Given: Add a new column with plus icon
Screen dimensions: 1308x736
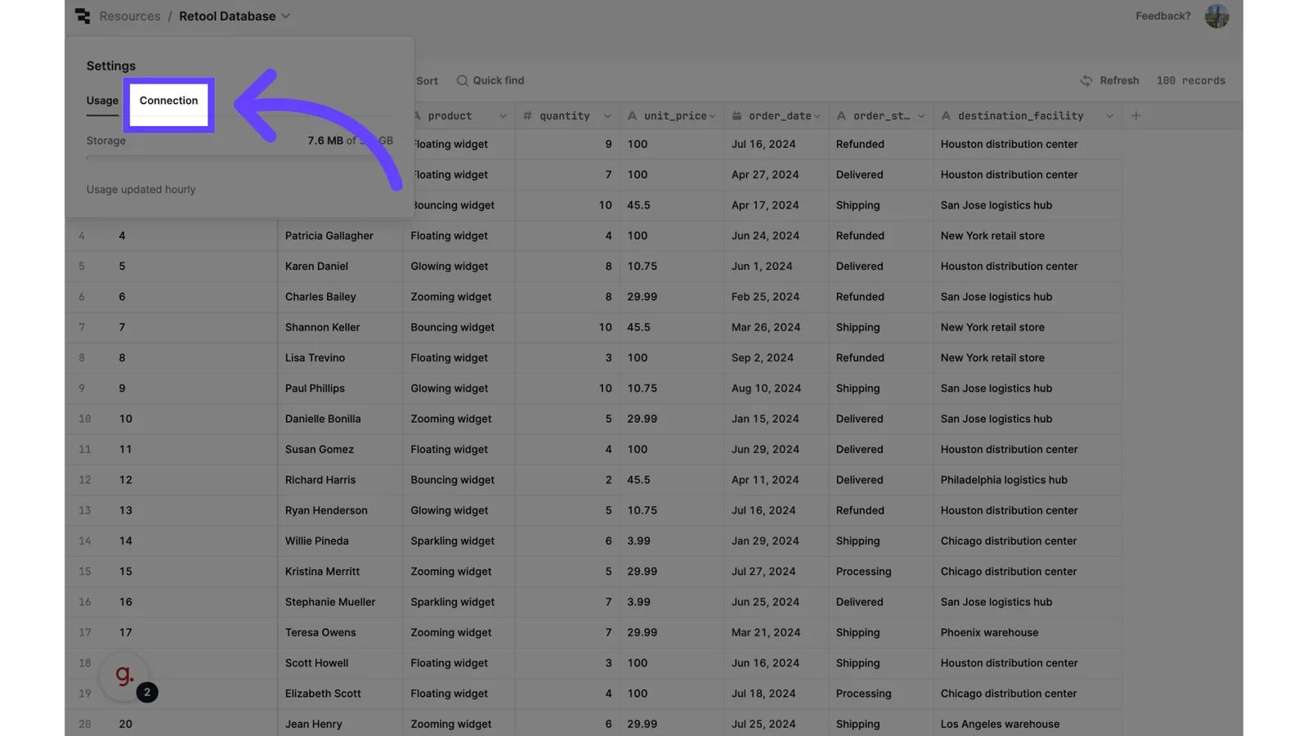Looking at the screenshot, I should tap(1136, 116).
